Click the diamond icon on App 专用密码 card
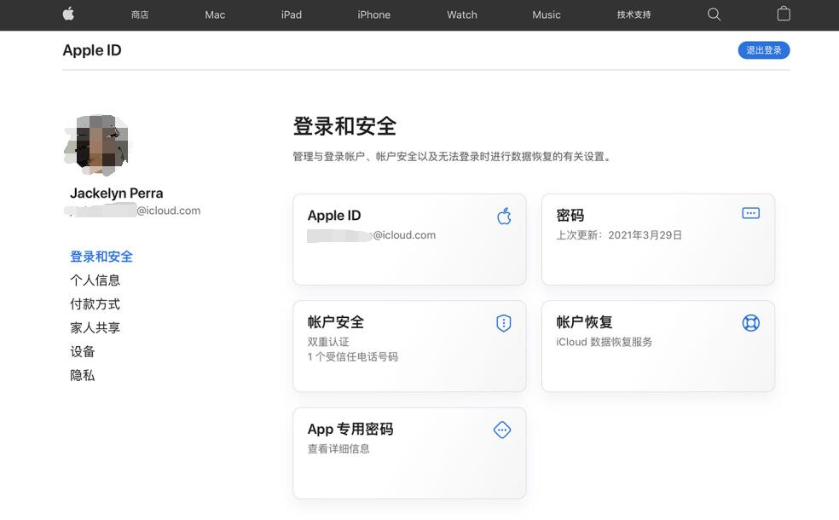Screen dimensions: 839x520 tap(502, 430)
